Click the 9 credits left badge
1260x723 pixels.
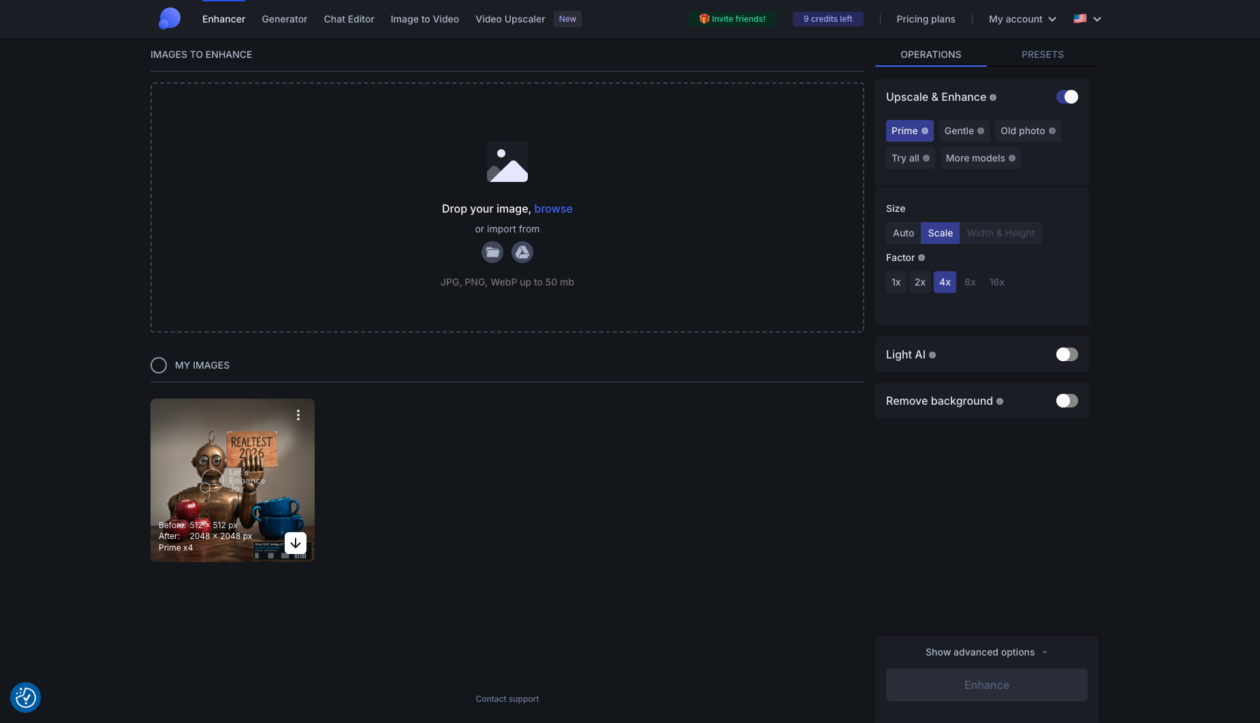point(828,19)
